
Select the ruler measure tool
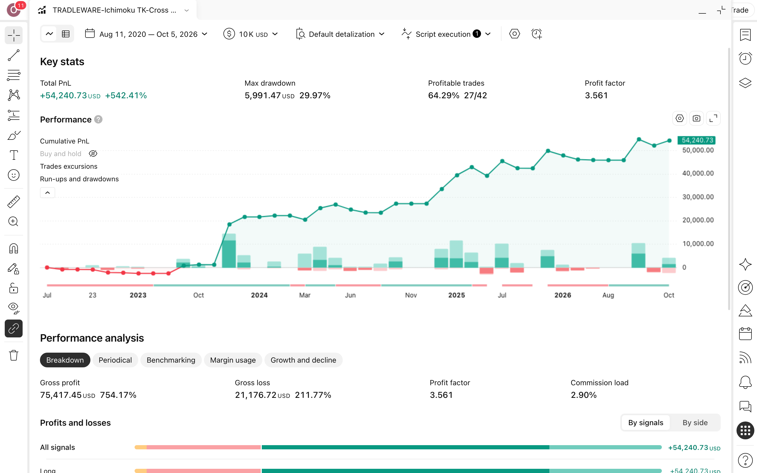(13, 202)
